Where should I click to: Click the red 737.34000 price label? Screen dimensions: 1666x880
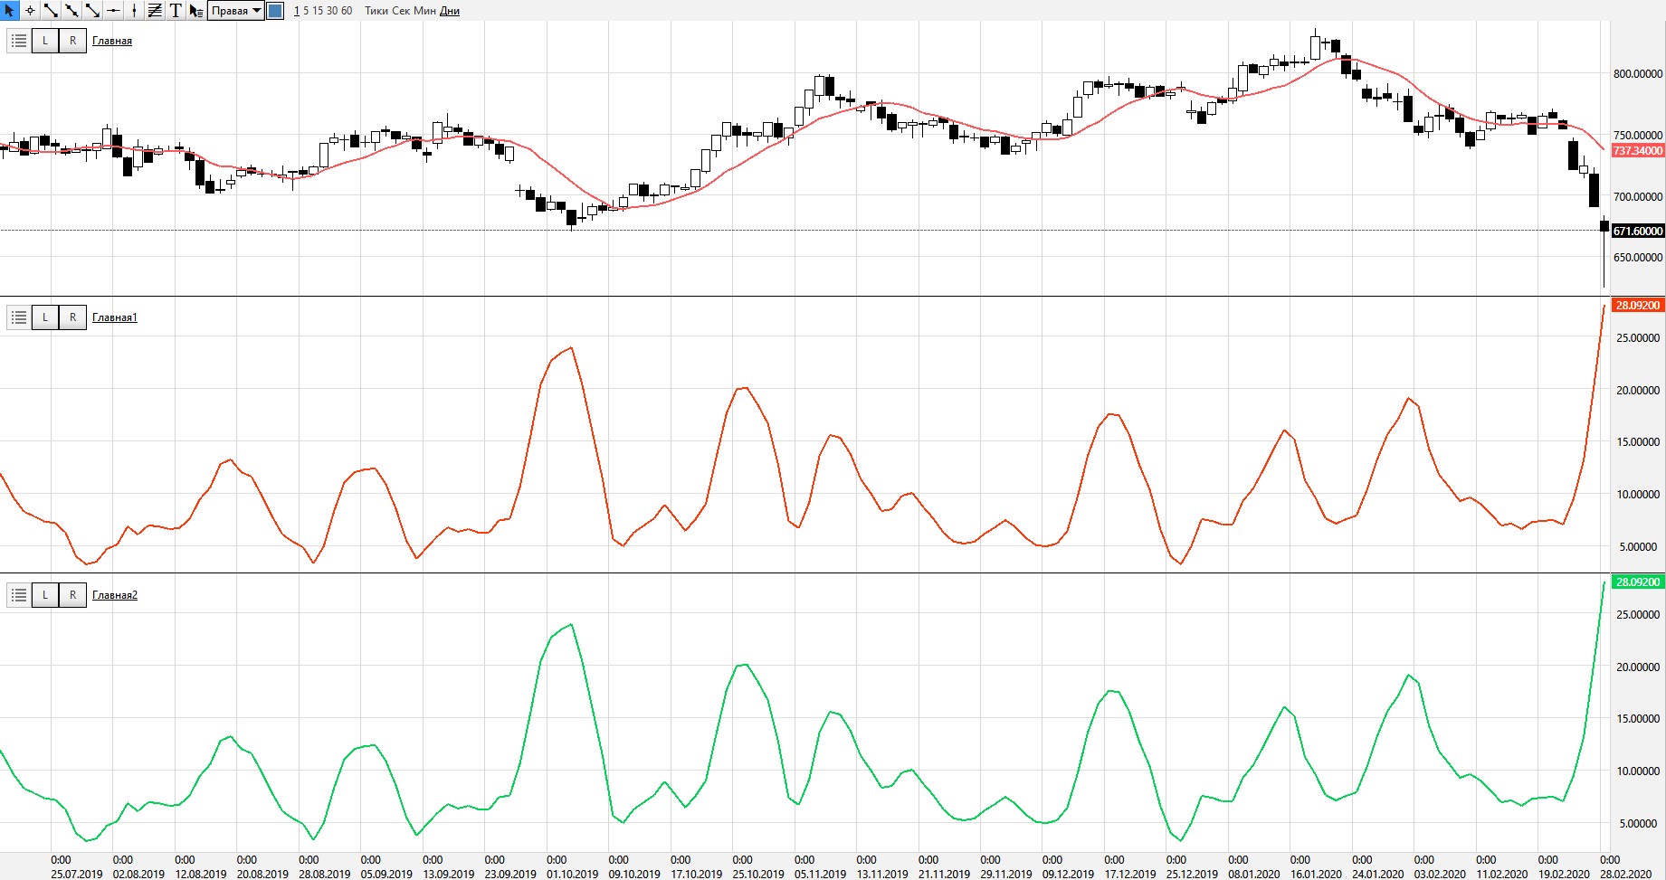[x=1638, y=151]
